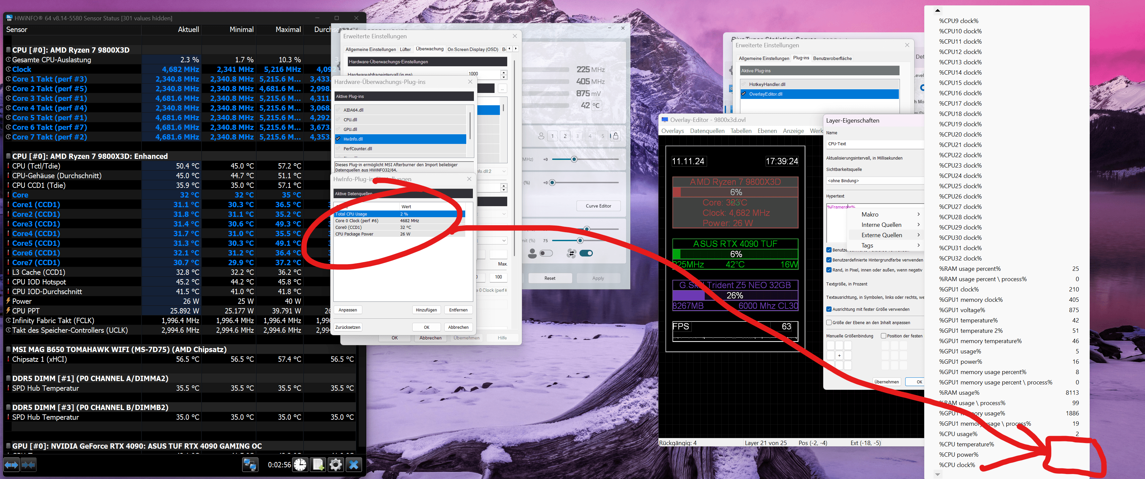Collapse DDR5 DIMM [#1] sensor group

click(x=8, y=378)
